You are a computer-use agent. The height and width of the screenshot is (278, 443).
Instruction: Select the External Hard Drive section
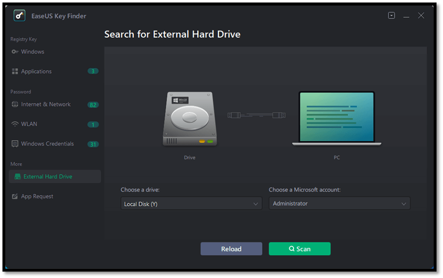click(55, 177)
